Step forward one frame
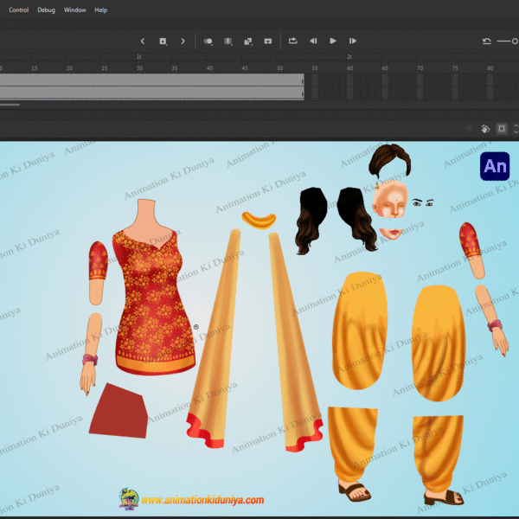 tap(353, 41)
